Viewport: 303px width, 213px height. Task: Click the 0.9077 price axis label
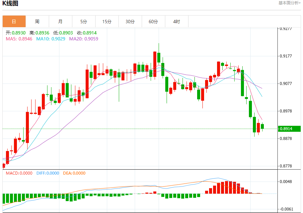tap(286, 83)
